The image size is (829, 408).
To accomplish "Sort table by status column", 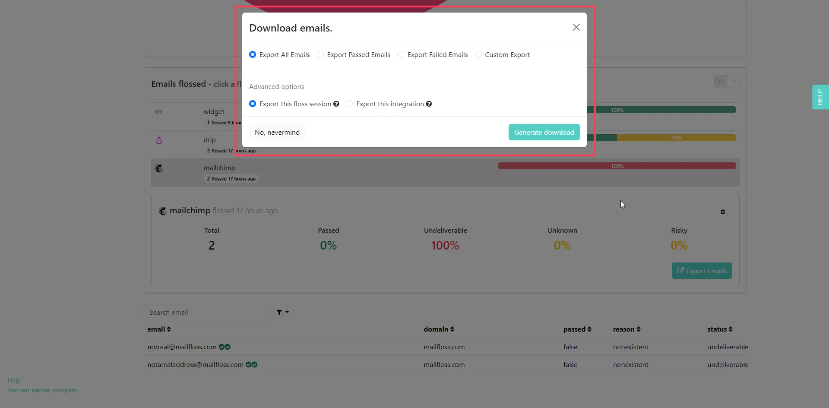I will pyautogui.click(x=720, y=329).
